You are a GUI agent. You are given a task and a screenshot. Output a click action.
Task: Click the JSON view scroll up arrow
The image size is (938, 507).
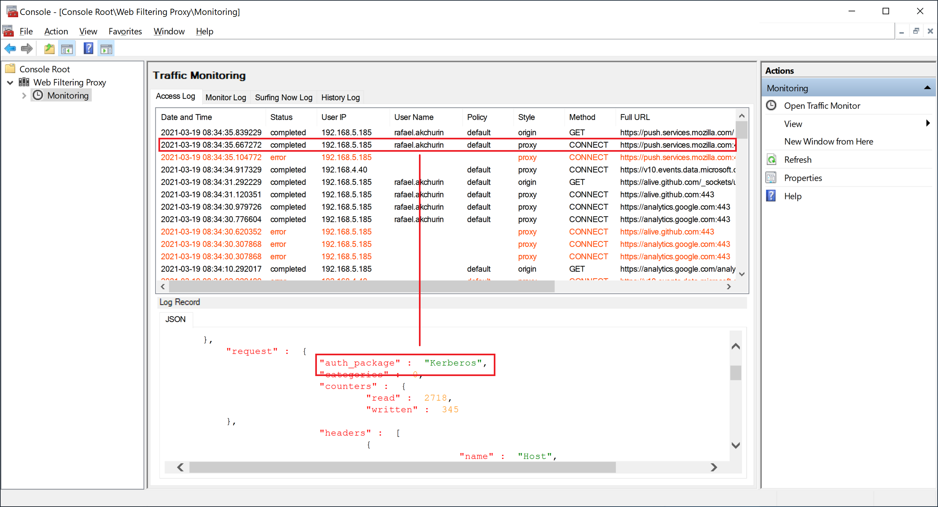tap(735, 346)
